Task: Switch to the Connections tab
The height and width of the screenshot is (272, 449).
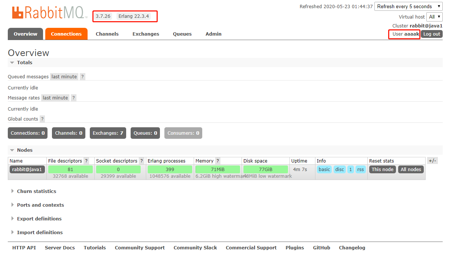Action: click(x=66, y=34)
